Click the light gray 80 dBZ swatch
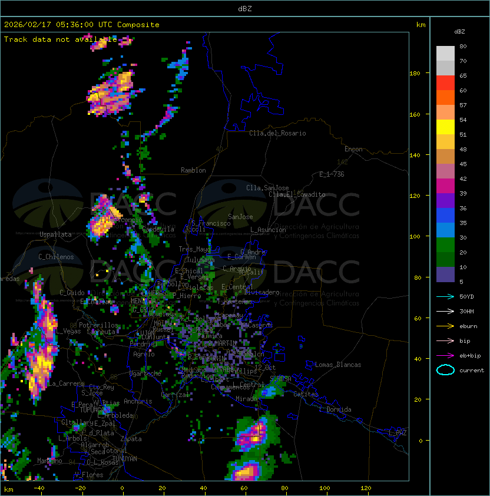The image size is (490, 496). [x=445, y=54]
